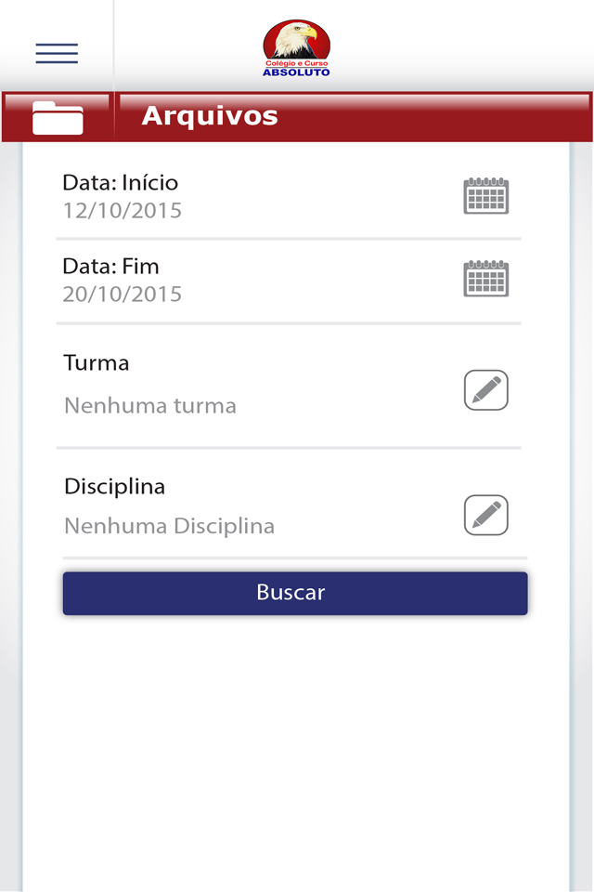The height and width of the screenshot is (892, 594).
Task: Open the hamburger navigation menu
Action: coord(57,53)
